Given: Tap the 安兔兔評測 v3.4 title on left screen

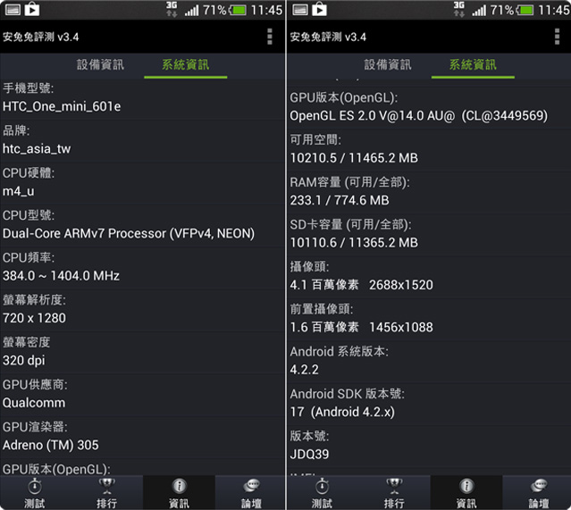Looking at the screenshot, I should (41, 37).
